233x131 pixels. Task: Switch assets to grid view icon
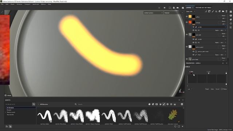click(x=182, y=104)
